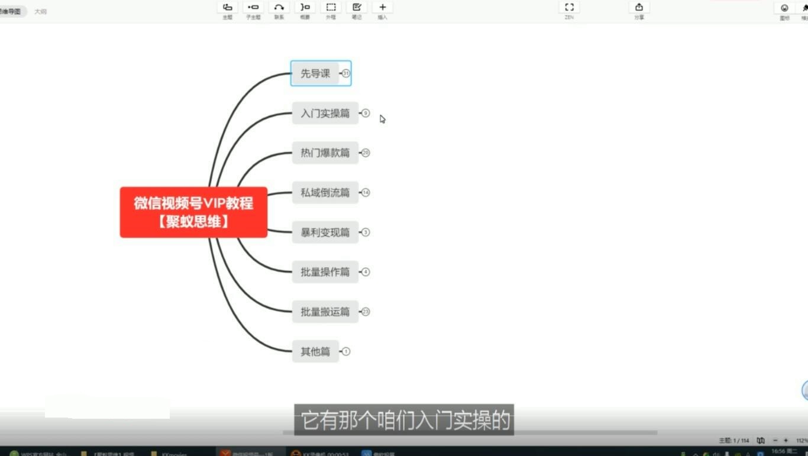This screenshot has height=456, width=808.
Task: Click the 主题 (topic) toolbar icon
Action: pyautogui.click(x=227, y=8)
